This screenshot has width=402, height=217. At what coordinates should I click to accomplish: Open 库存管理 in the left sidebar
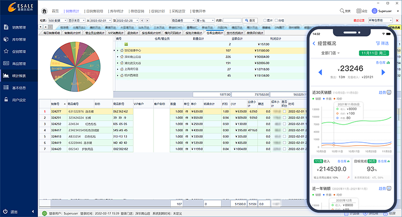click(19, 39)
